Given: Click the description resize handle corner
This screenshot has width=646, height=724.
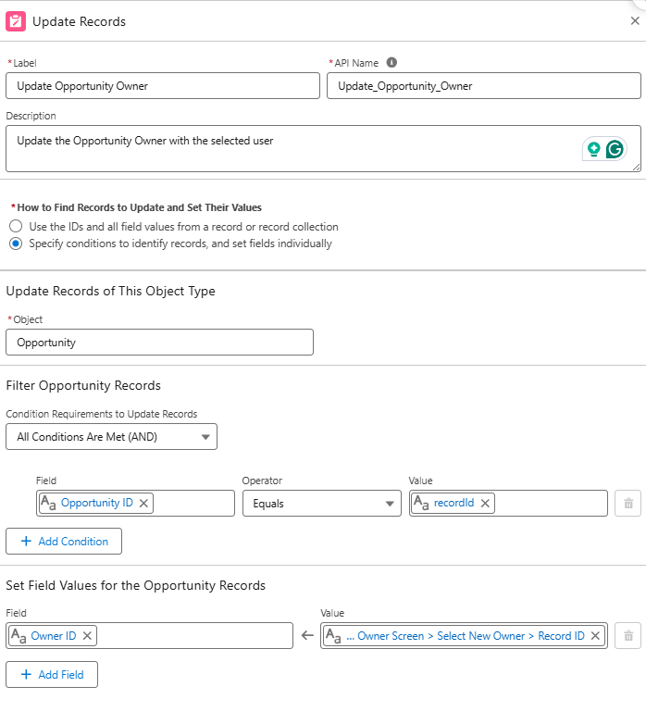Looking at the screenshot, I should [637, 168].
